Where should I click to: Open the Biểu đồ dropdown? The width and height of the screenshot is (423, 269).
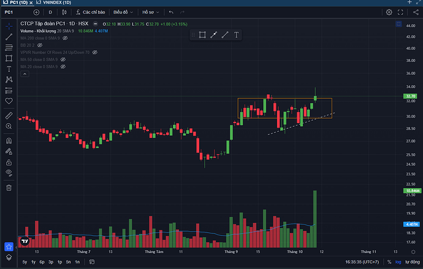123,12
